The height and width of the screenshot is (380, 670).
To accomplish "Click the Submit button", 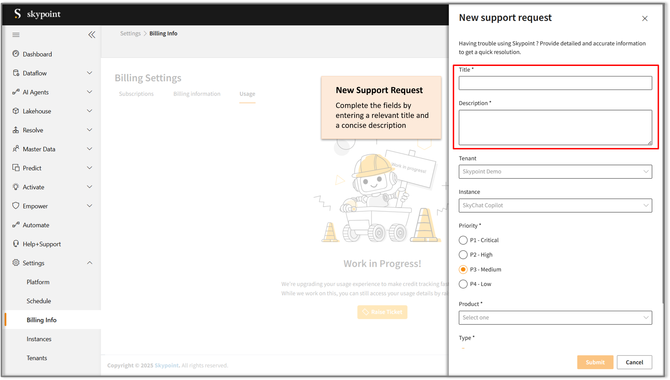I will [x=595, y=362].
